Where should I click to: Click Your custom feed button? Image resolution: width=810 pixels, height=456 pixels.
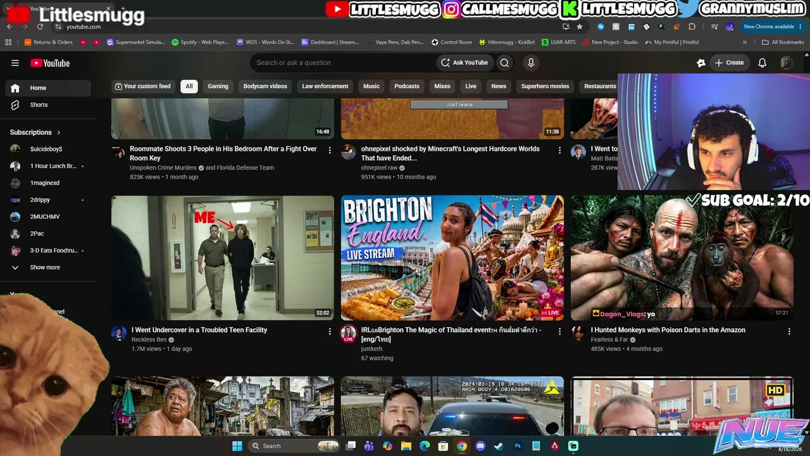click(142, 86)
